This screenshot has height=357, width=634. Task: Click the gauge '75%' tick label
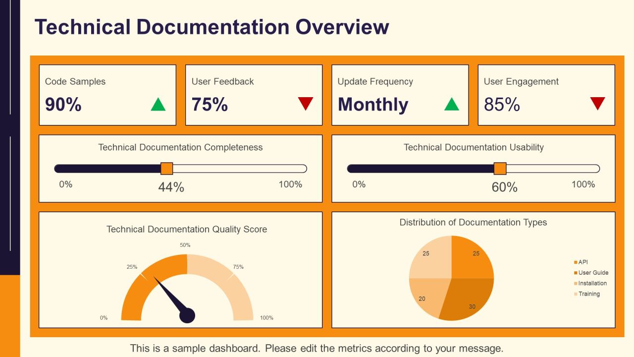coord(238,267)
